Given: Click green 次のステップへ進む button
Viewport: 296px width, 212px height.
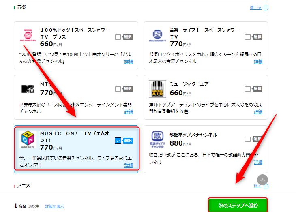Looking at the screenshot, I should pyautogui.click(x=238, y=206).
